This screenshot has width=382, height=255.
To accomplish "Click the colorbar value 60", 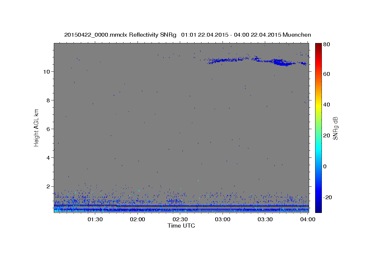I will (x=327, y=74).
